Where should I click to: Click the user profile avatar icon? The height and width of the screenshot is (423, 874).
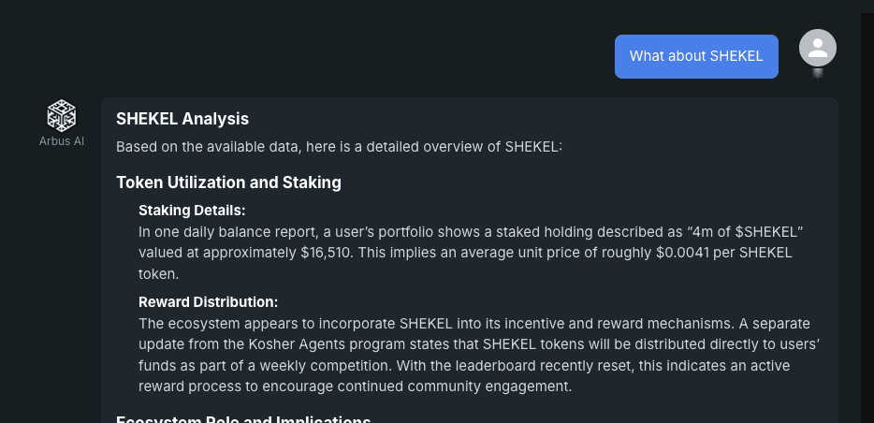817,48
